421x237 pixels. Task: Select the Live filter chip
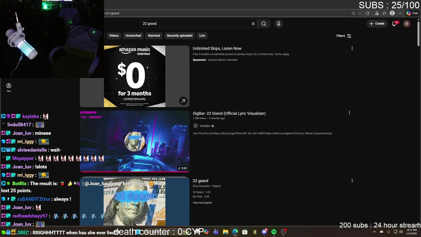pos(202,36)
